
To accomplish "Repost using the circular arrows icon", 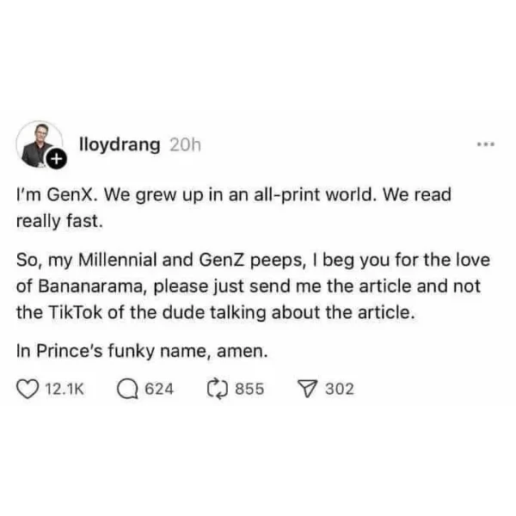I will pyautogui.click(x=214, y=389).
